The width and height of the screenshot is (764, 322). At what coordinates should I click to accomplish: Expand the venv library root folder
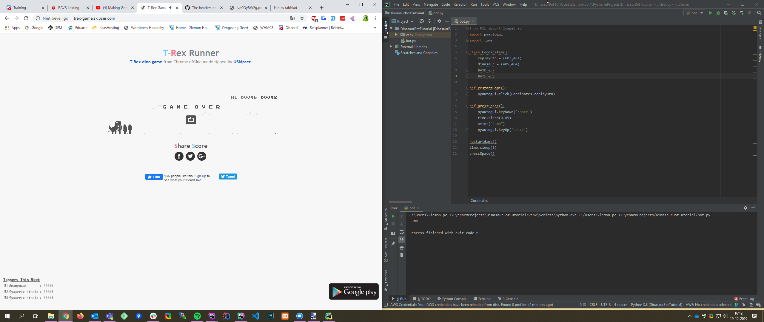point(396,35)
